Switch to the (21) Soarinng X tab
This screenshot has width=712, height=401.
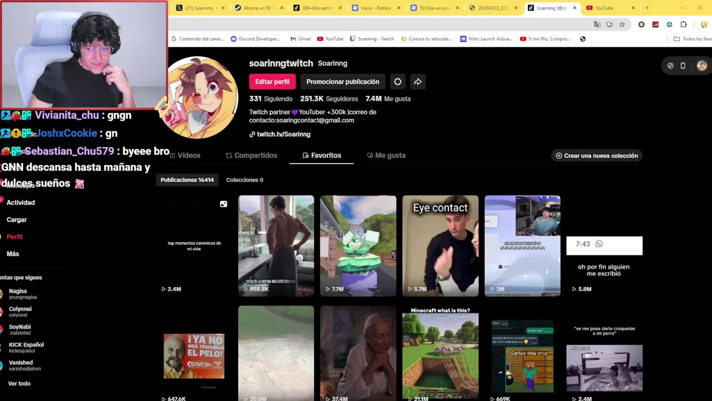199,8
